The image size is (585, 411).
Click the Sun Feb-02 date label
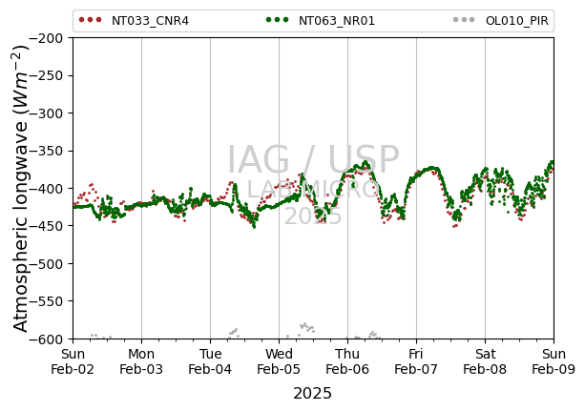tap(73, 361)
